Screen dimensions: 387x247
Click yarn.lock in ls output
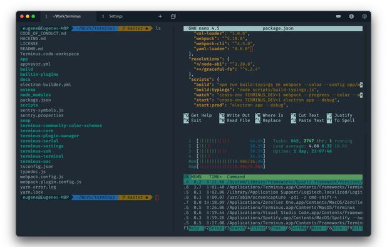pyautogui.click(x=31, y=192)
